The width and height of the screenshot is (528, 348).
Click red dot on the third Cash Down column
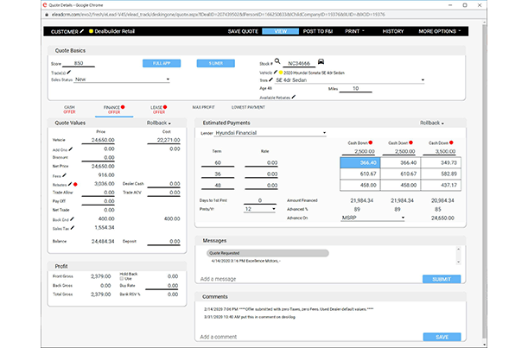pos(451,142)
